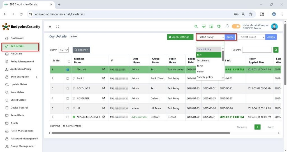
Task: Click edit icon next to SALES machine
Action: point(104,79)
